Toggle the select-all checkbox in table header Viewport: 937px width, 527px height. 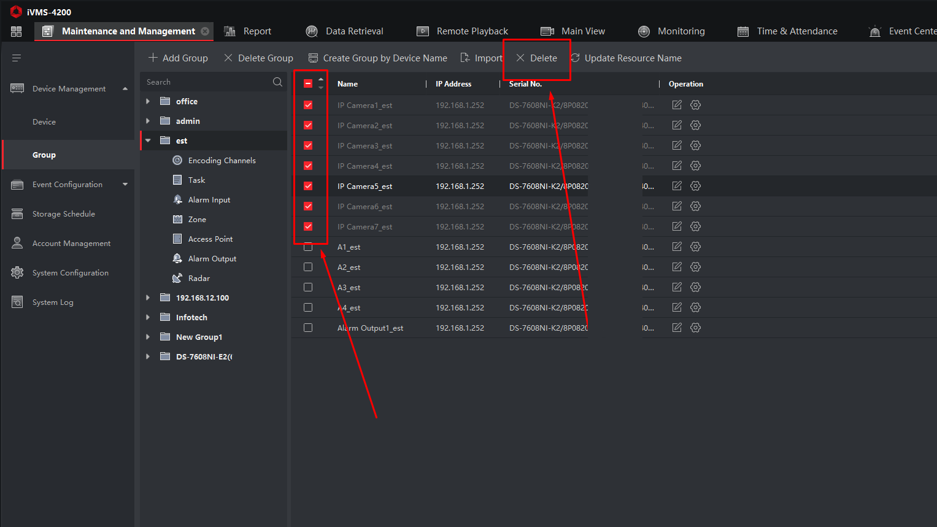point(308,83)
